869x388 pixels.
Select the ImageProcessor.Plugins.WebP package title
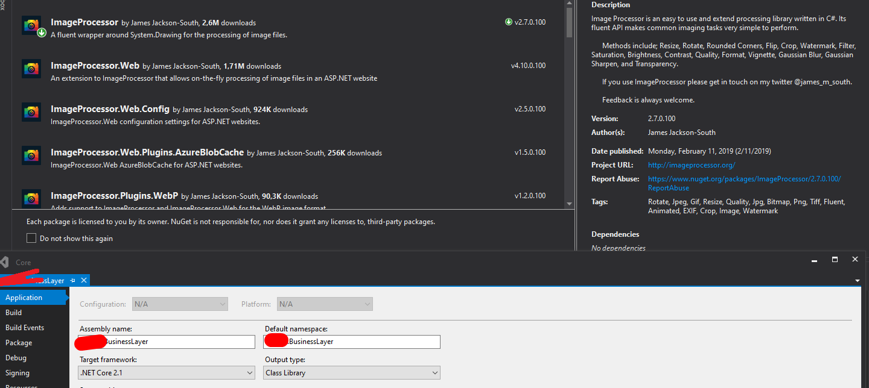point(114,196)
